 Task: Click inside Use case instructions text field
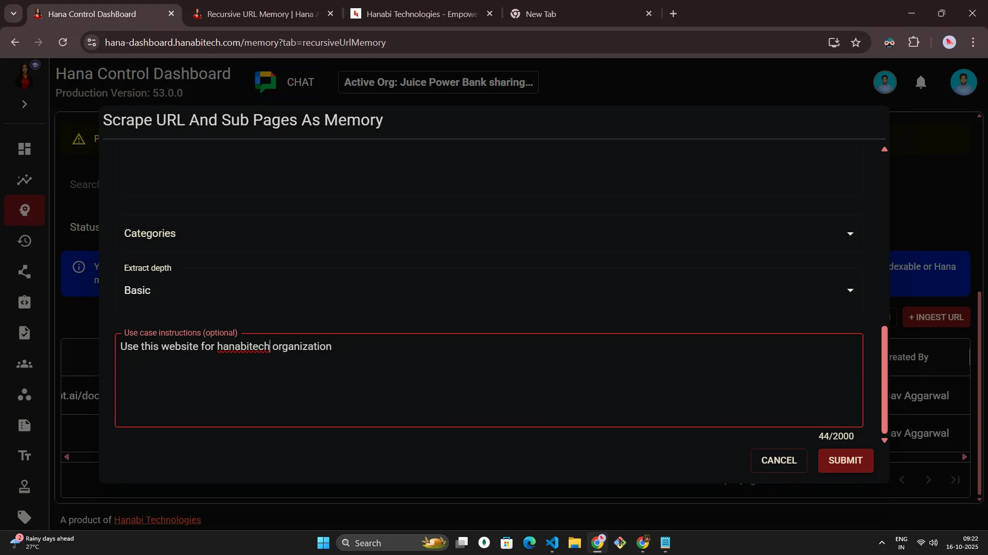pos(488,385)
